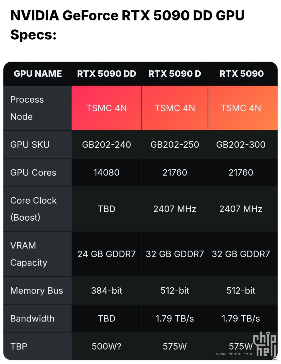This screenshot has height=364, width=281.
Task: Select the 384-bit memory bus cell
Action: (x=107, y=290)
